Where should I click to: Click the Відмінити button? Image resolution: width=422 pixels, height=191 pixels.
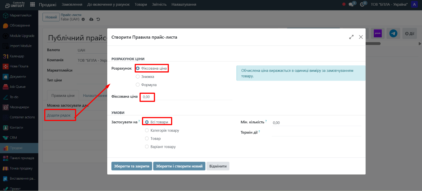(218, 166)
